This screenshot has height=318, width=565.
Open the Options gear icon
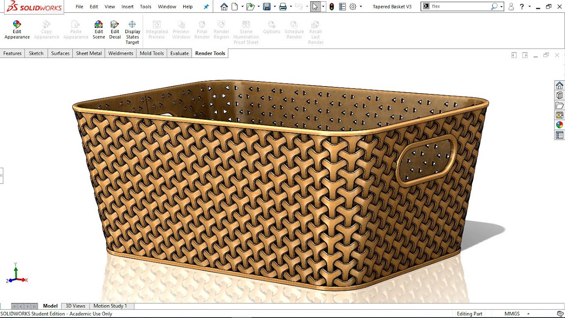point(353,7)
